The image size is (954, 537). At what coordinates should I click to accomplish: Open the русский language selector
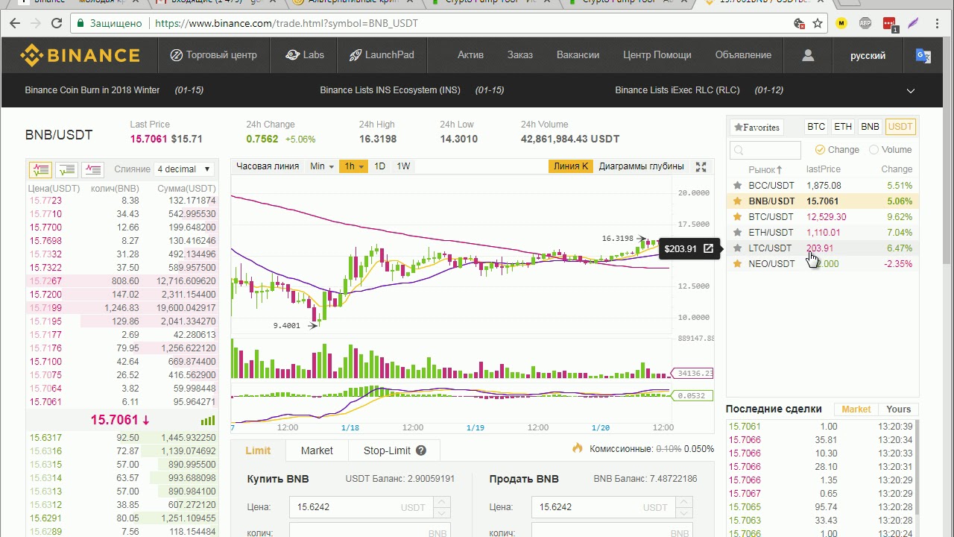pos(868,56)
